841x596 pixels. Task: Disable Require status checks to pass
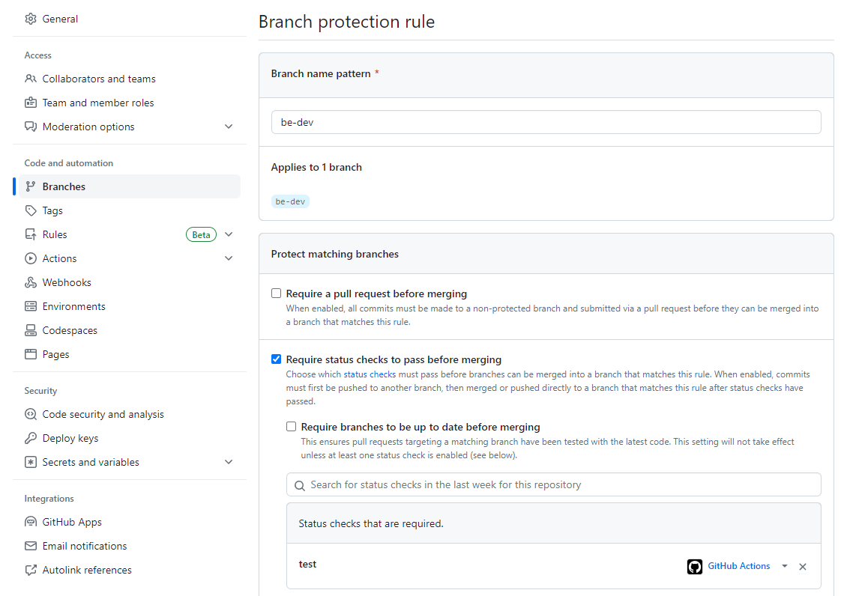(276, 359)
